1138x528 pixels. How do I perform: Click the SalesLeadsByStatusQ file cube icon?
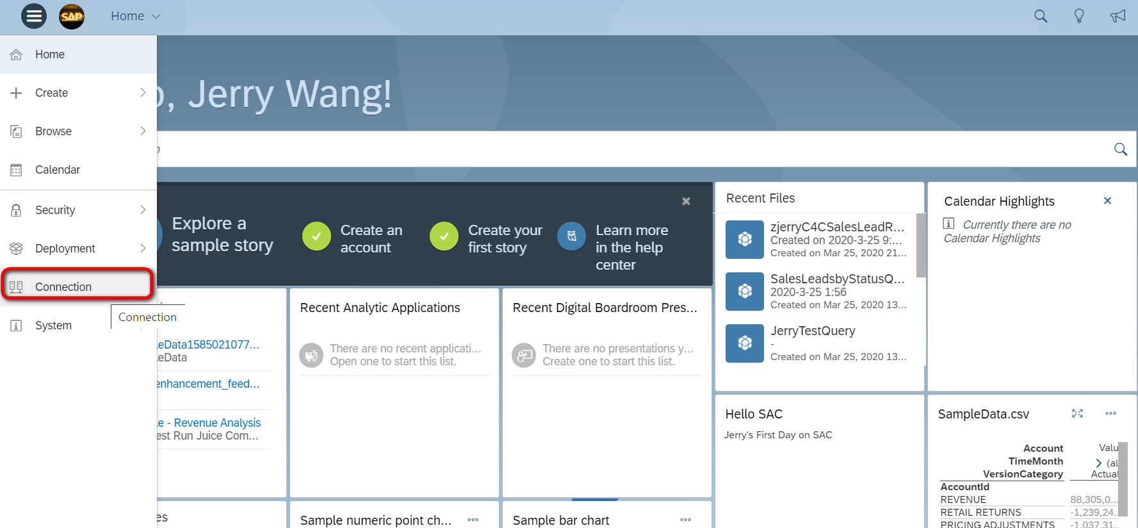[x=745, y=292]
